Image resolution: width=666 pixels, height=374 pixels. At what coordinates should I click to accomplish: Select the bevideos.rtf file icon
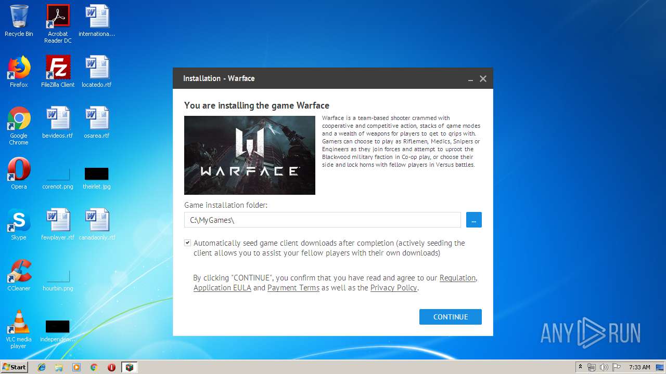(x=58, y=123)
